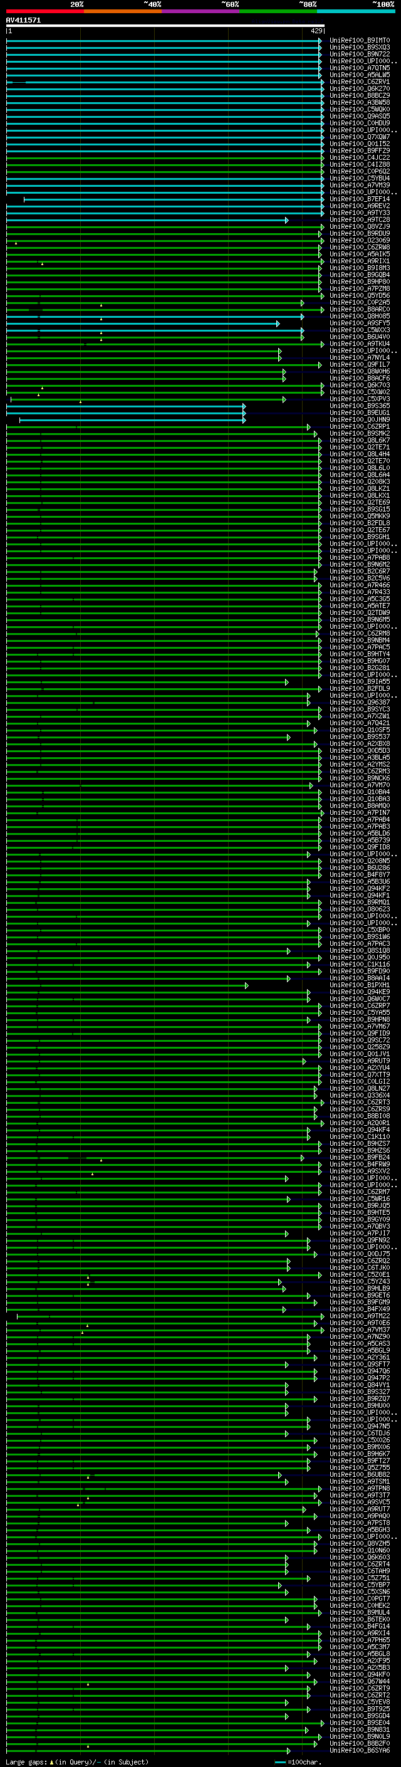This screenshot has height=1767, width=401.
Task: Select hit label UniRef100_A7PIN7
Action: pos(360,813)
